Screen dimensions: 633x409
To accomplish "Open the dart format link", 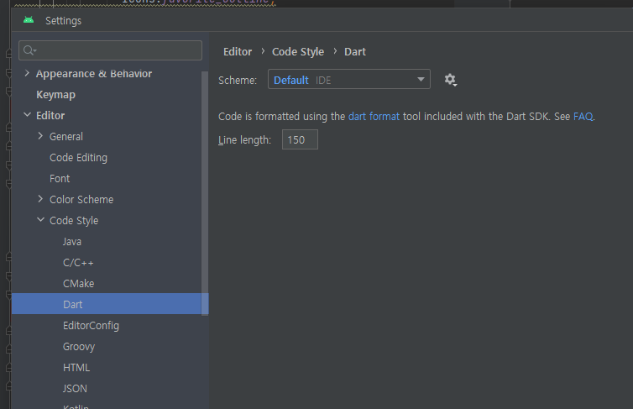I will [x=374, y=116].
